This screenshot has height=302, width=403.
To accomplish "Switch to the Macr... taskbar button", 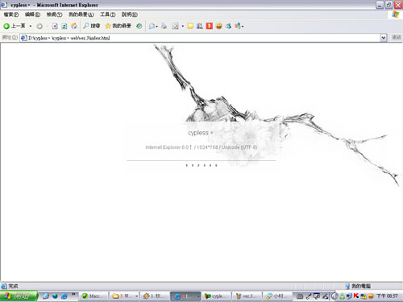I will click(x=93, y=296).
